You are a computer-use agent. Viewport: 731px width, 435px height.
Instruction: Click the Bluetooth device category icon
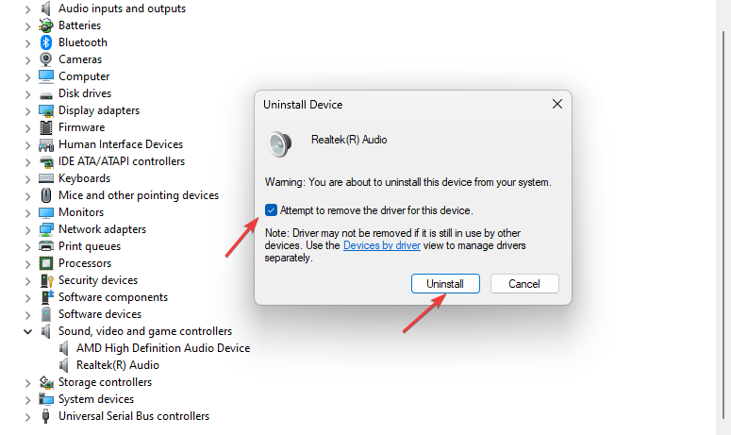point(46,42)
